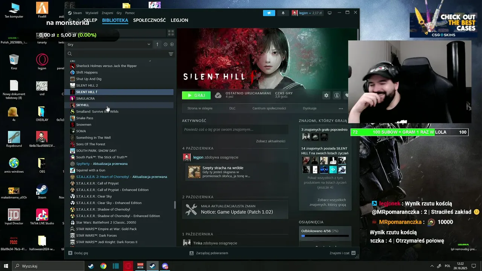Open Strona w sklepie link
482x271 pixels.
(200, 108)
